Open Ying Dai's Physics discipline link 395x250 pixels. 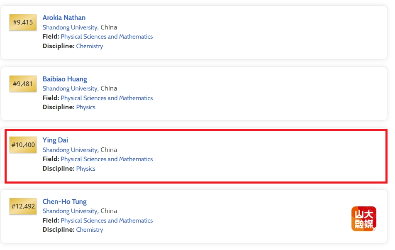pyautogui.click(x=85, y=169)
